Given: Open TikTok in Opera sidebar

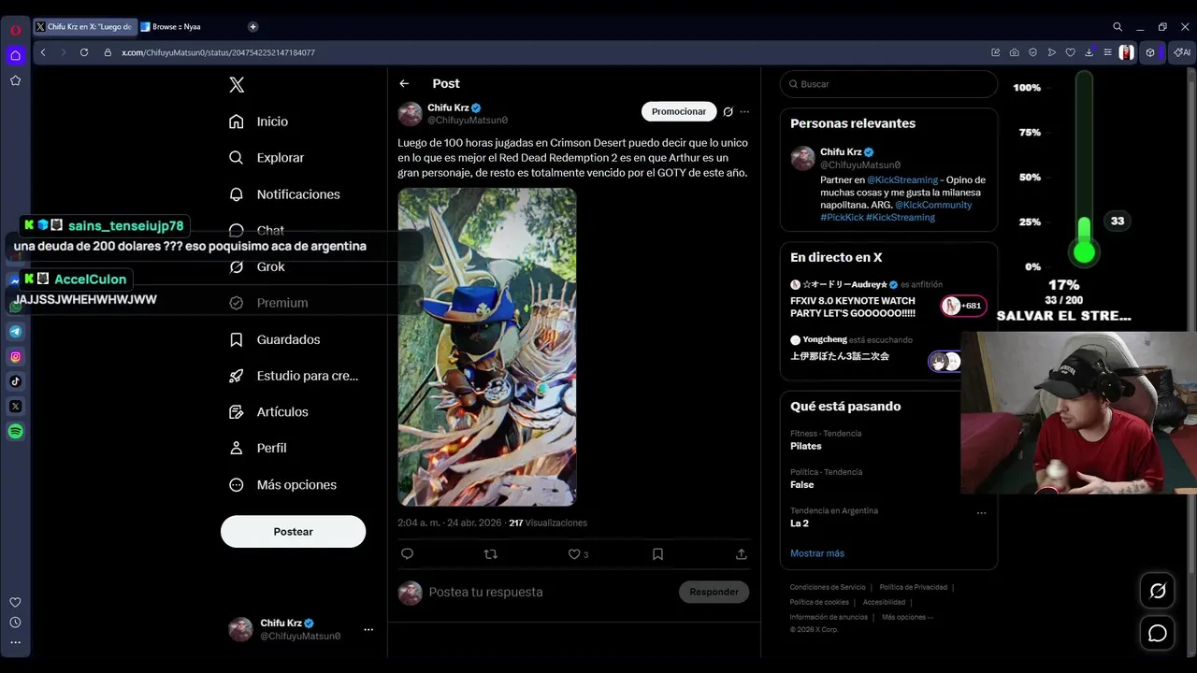Looking at the screenshot, I should 15,381.
